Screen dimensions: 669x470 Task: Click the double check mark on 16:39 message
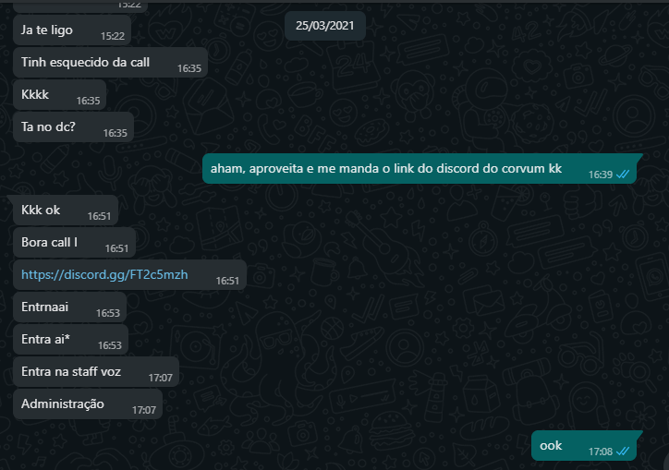point(623,175)
